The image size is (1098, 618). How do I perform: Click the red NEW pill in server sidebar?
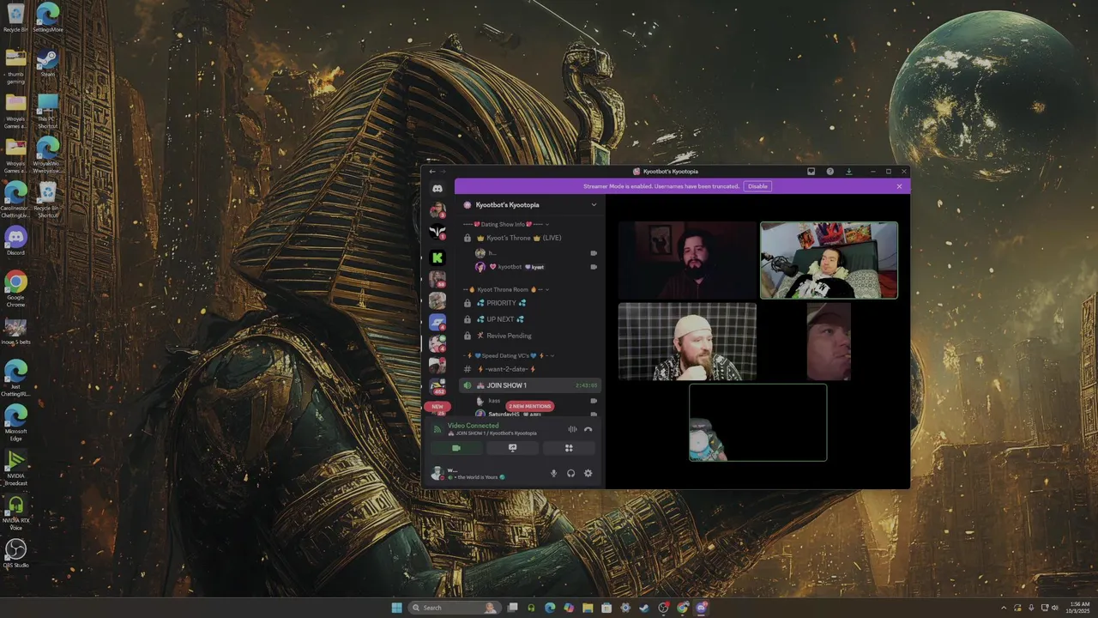coord(437,407)
